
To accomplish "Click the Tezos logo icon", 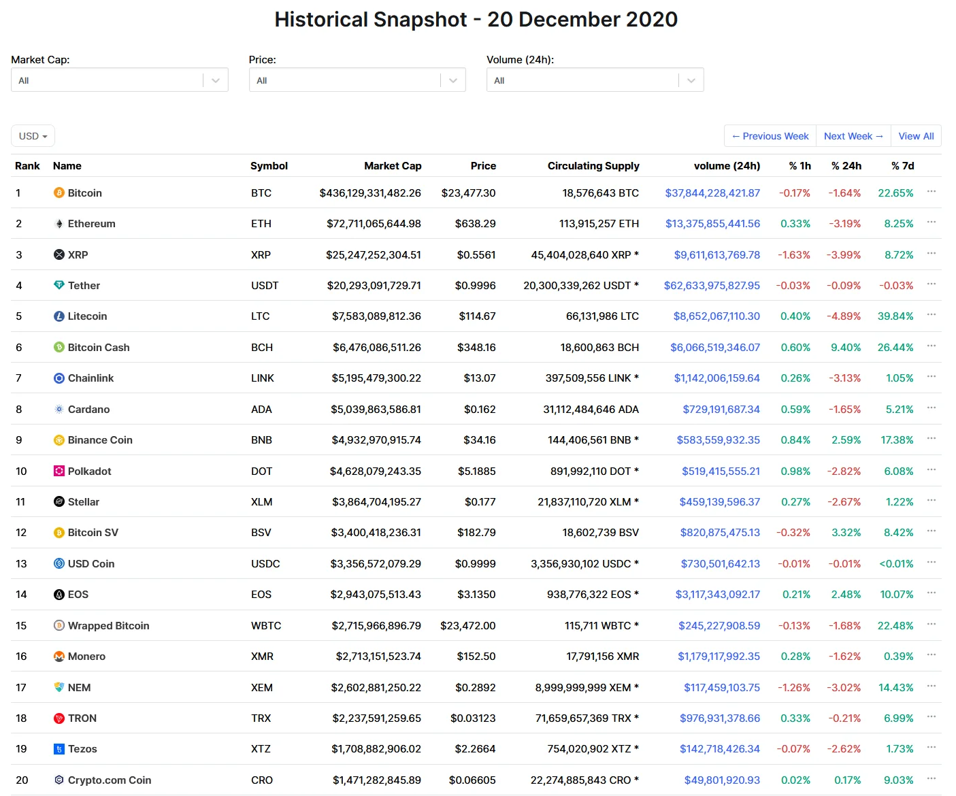I will click(x=59, y=749).
